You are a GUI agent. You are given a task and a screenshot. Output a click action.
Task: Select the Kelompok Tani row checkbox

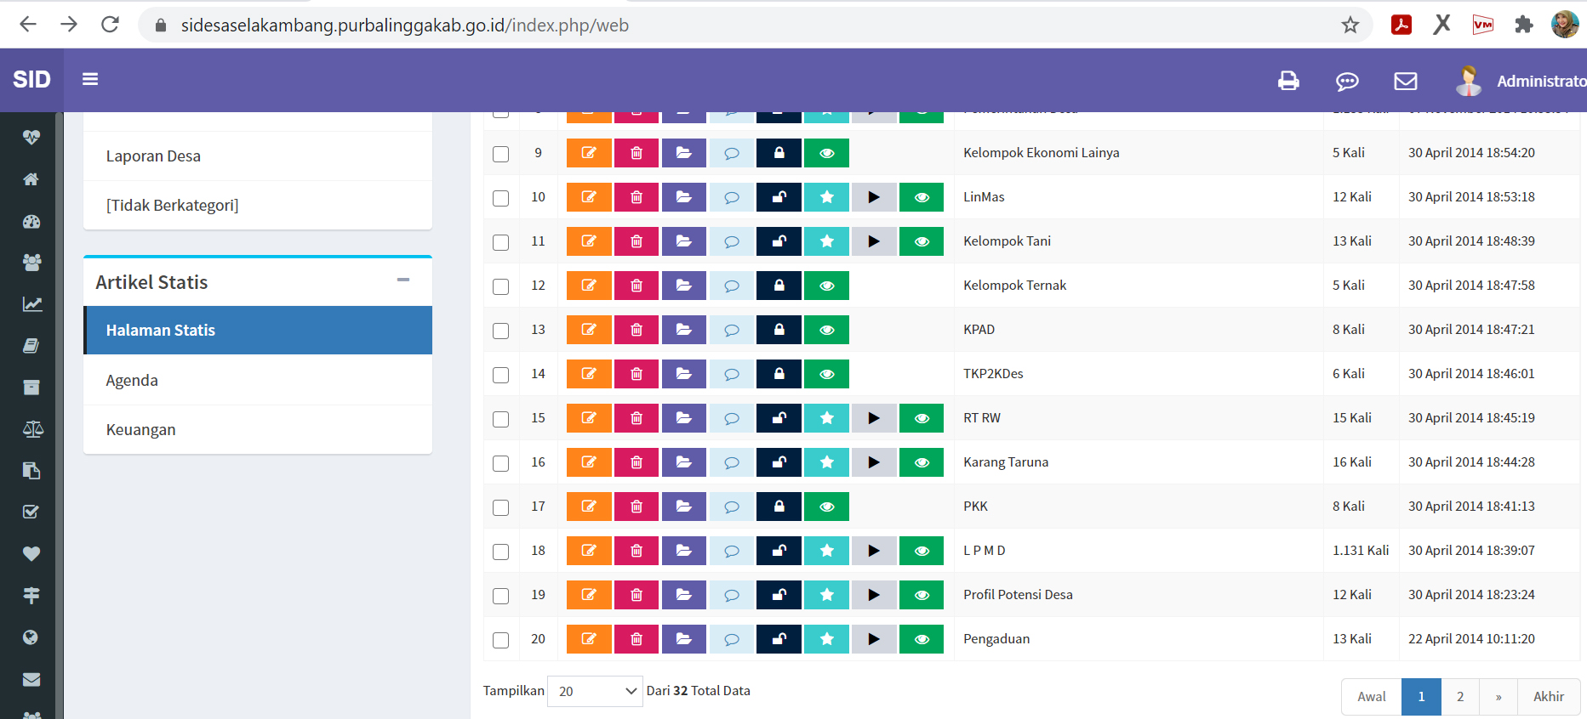(x=501, y=242)
